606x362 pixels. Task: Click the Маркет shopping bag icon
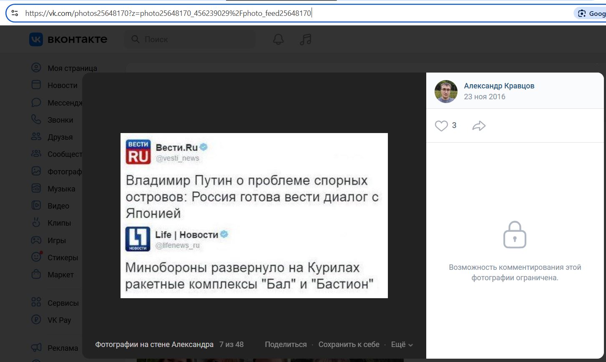[36, 274]
